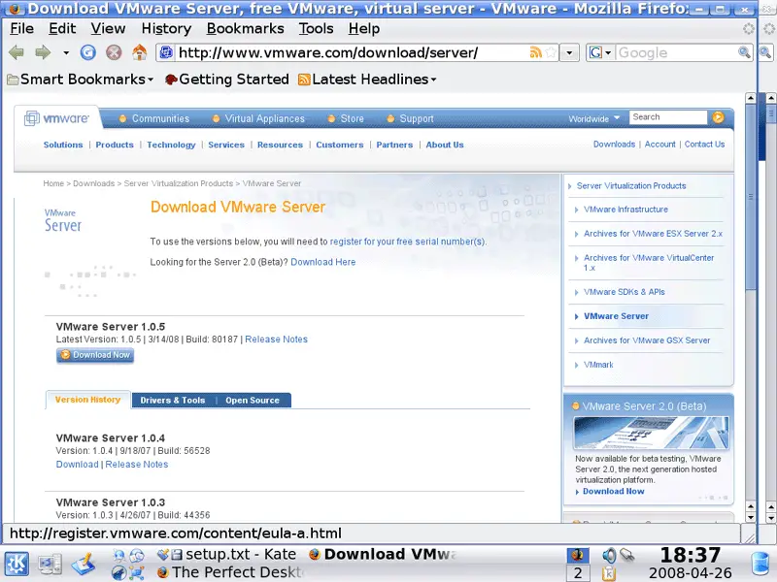The width and height of the screenshot is (777, 582).
Task: Open the Products navigation item
Action: (115, 145)
